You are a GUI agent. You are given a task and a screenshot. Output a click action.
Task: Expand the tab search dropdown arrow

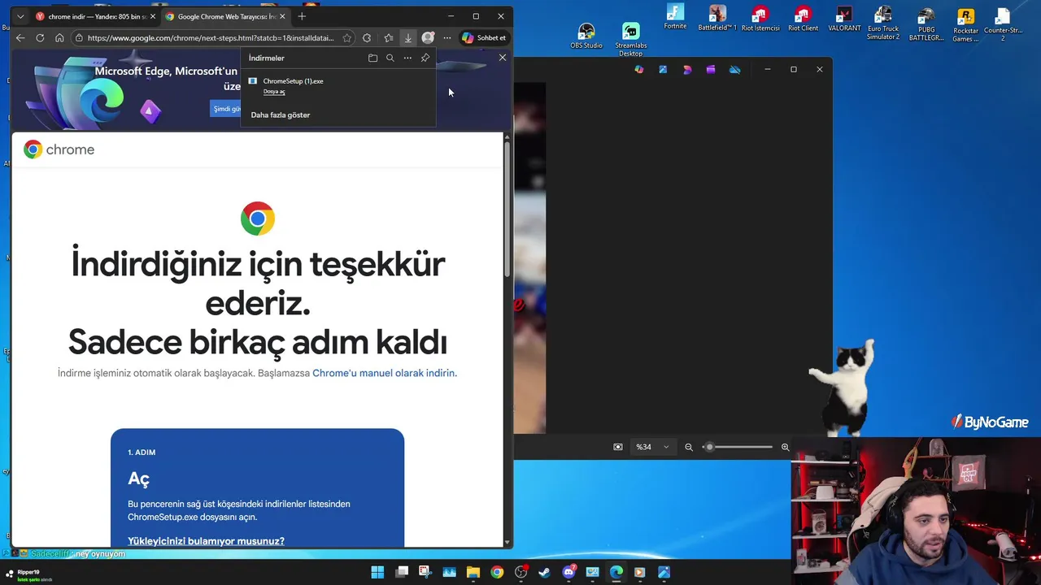[x=20, y=16]
